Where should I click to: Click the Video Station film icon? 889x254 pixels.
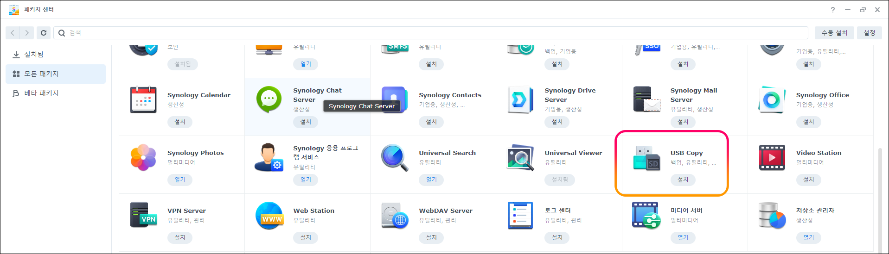click(x=772, y=157)
